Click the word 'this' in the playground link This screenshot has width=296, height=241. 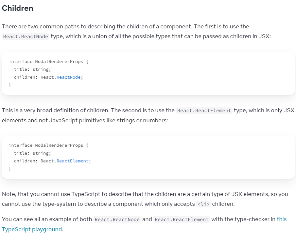click(282, 219)
